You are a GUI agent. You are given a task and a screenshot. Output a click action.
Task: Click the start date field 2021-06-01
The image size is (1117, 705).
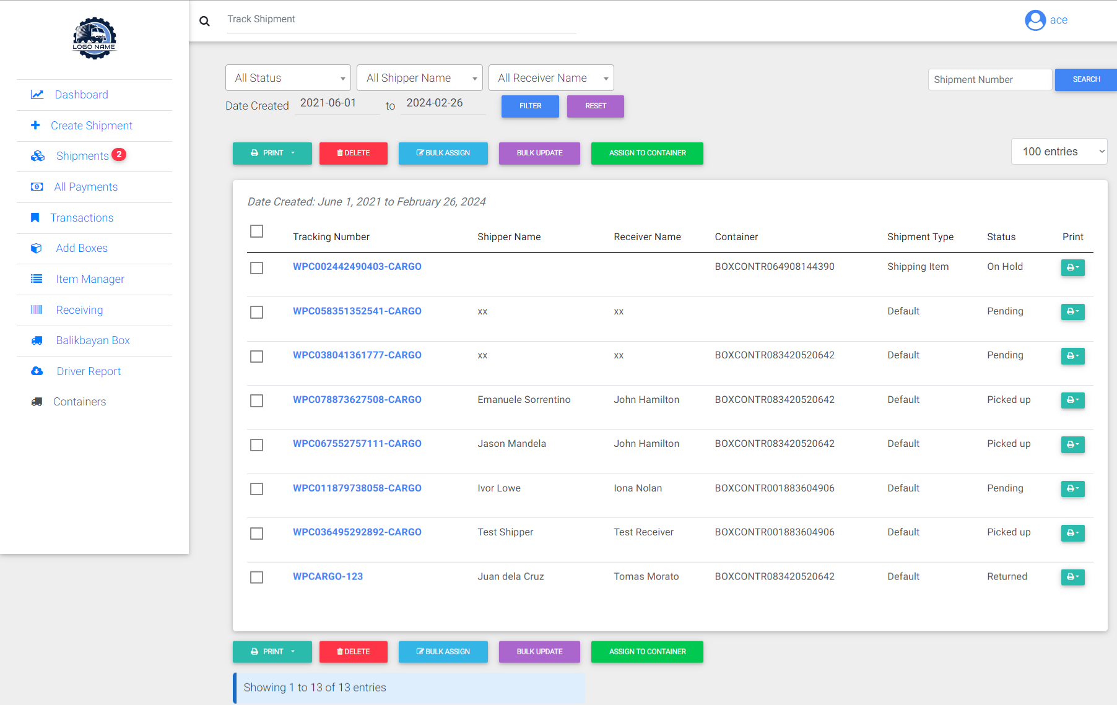click(337, 103)
